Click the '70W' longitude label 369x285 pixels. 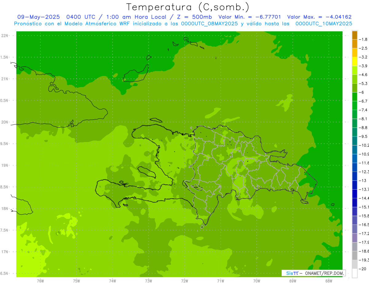pyautogui.click(x=257, y=281)
